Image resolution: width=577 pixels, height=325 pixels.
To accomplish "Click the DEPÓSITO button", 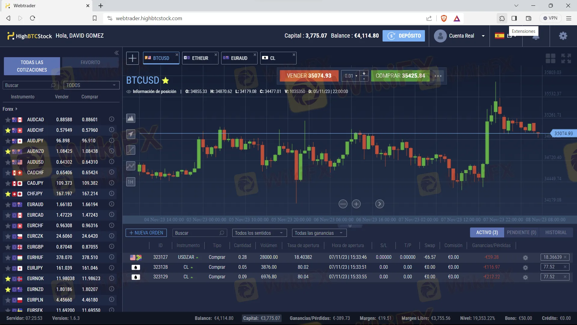I will click(x=404, y=36).
